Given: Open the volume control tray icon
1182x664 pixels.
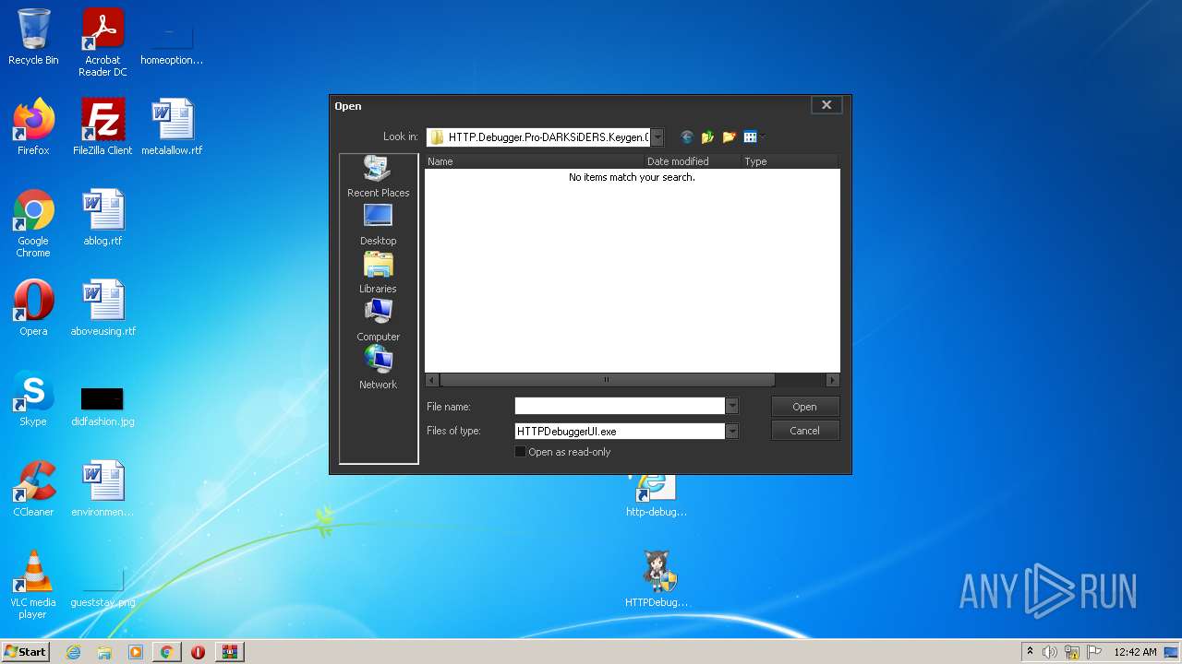Looking at the screenshot, I should click(x=1050, y=652).
